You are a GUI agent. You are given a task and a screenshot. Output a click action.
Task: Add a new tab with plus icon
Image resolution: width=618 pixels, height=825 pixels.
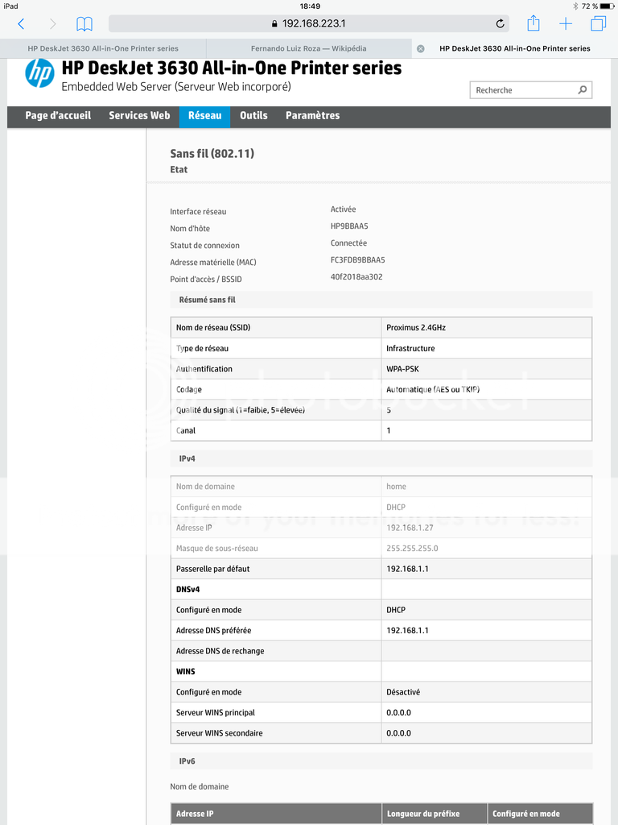tap(566, 23)
